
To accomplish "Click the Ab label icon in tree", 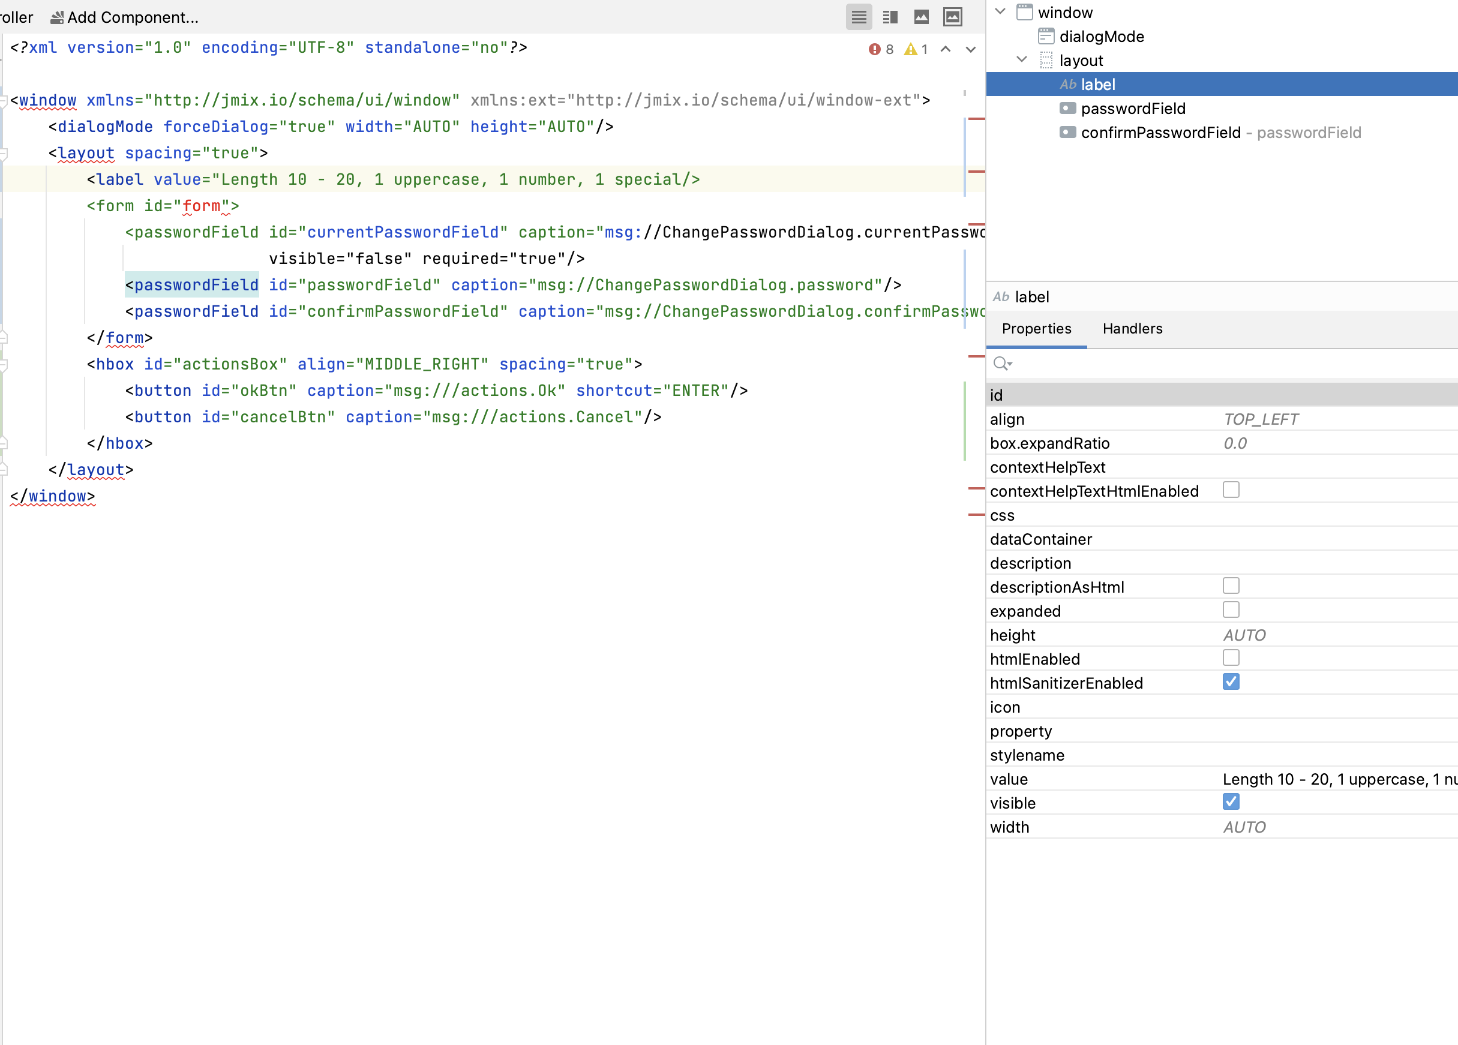I will coord(1068,84).
